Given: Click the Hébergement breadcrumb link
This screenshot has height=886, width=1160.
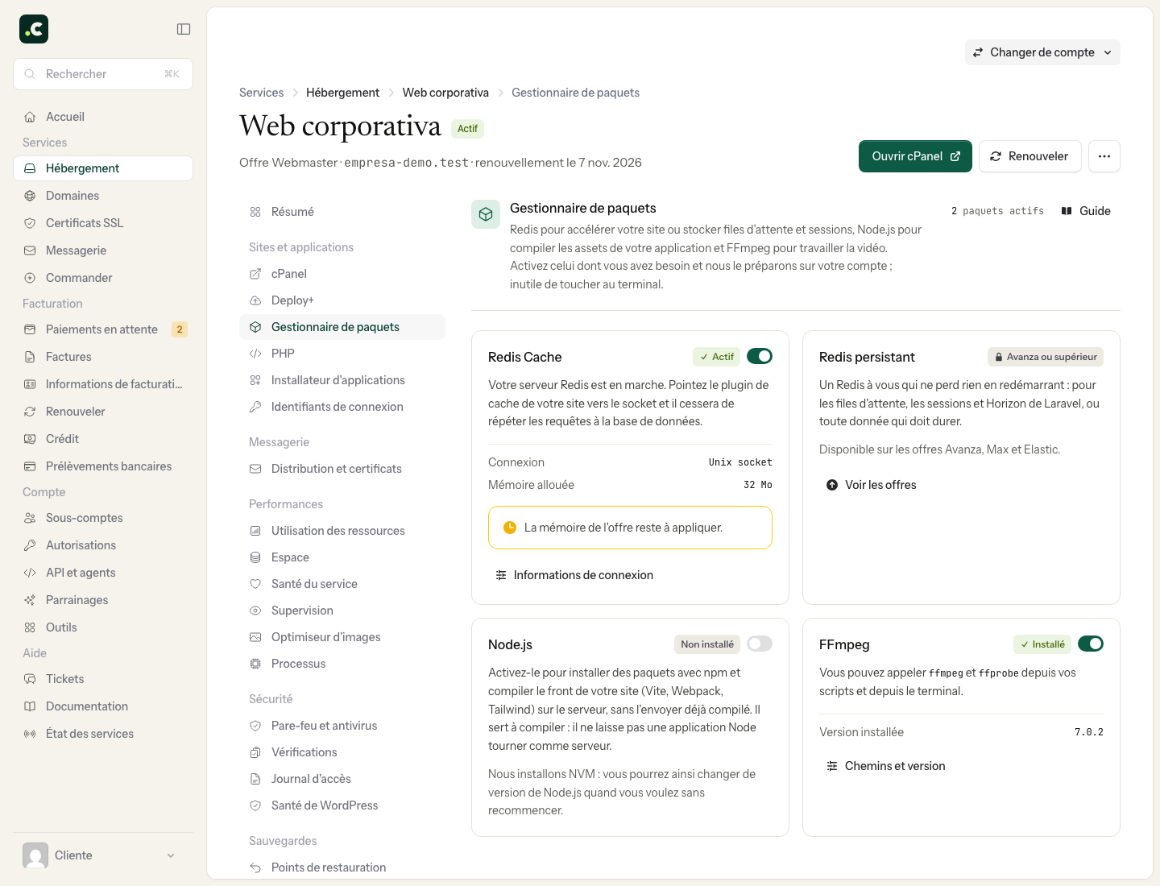Looking at the screenshot, I should 342,93.
